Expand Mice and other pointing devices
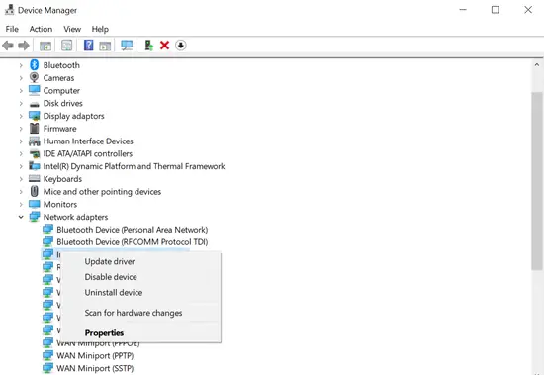544x375 pixels. pos(21,191)
